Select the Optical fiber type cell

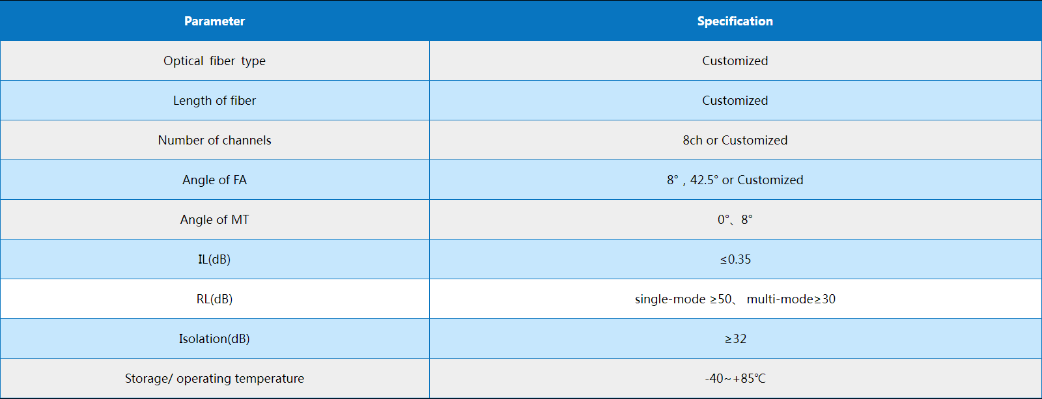[x=214, y=61]
